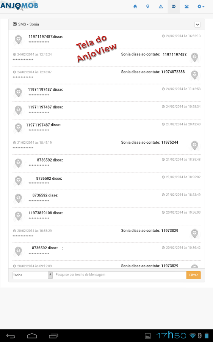Select the SMS envelope icon in navbar
The image size is (213, 342).
(174, 6)
